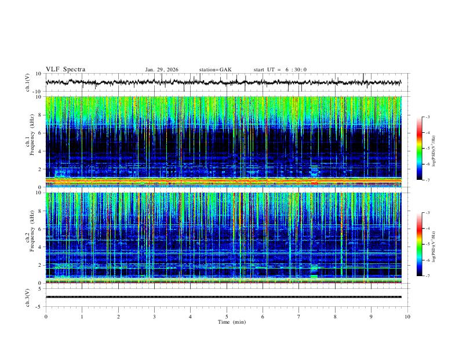Click the "-5" tick on the ch.3(V) axis

(x=39, y=307)
